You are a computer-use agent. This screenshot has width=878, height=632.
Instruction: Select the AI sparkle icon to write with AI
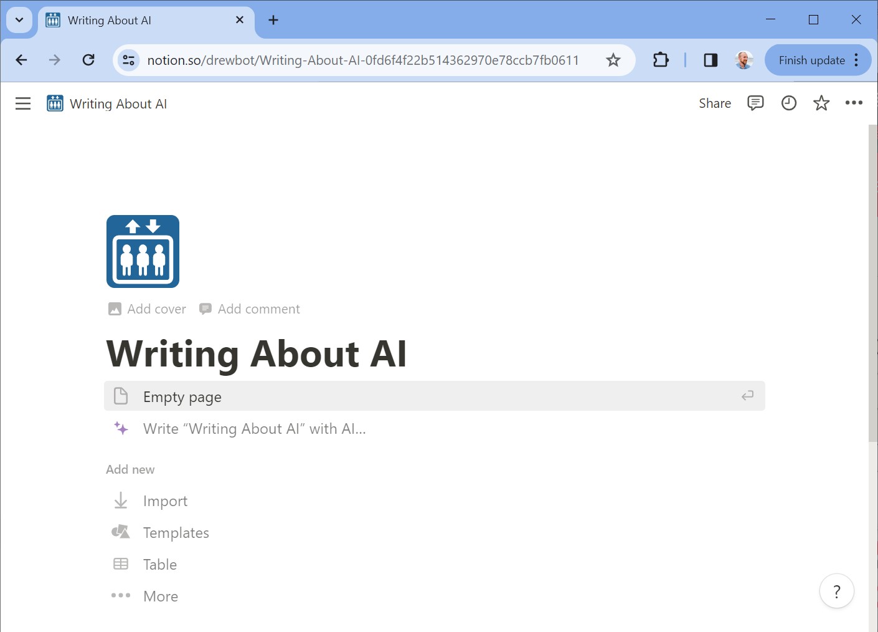pyautogui.click(x=120, y=428)
